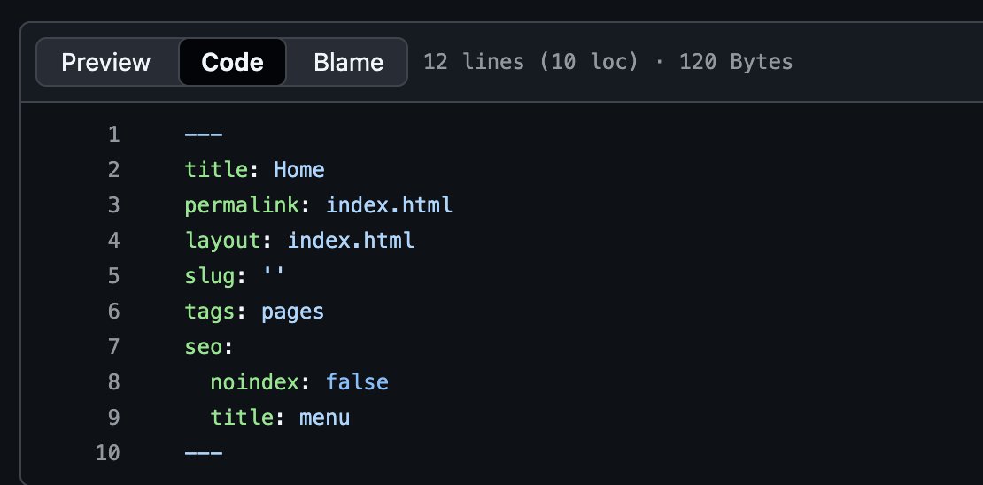Viewport: 983px width, 485px height.
Task: Click line number 3
Action: pyautogui.click(x=113, y=205)
